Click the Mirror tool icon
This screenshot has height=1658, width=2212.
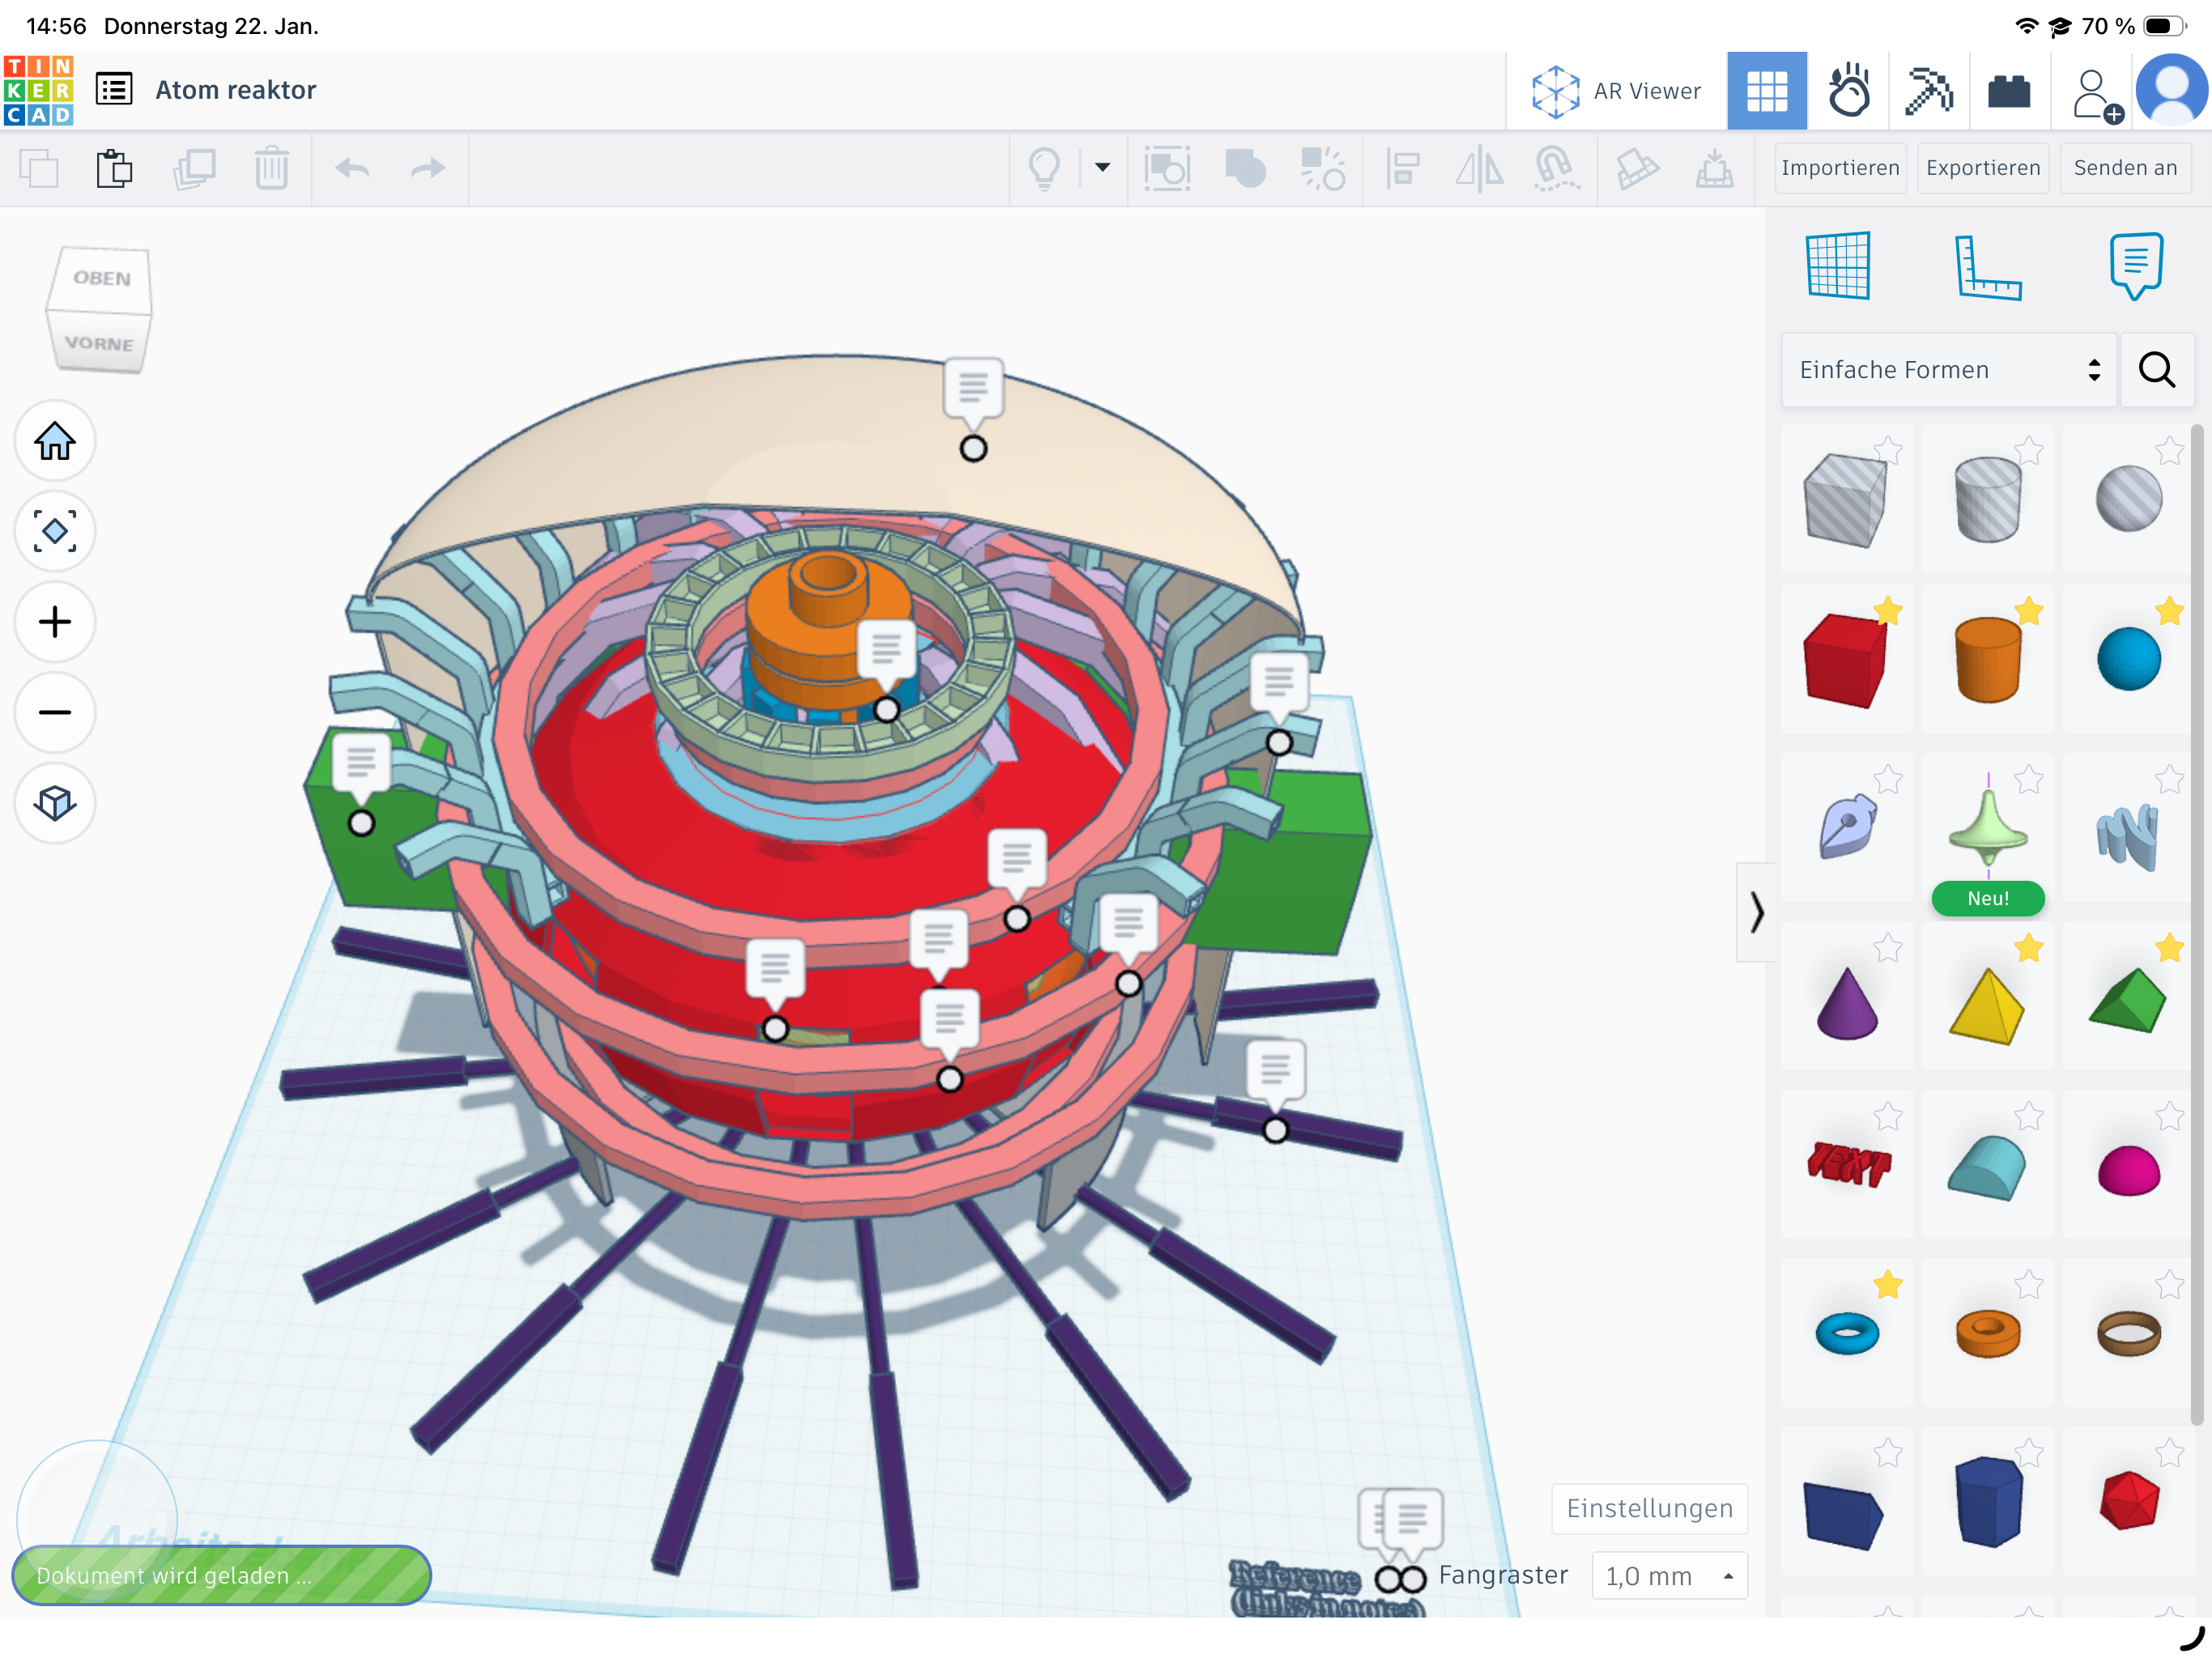(x=1479, y=168)
